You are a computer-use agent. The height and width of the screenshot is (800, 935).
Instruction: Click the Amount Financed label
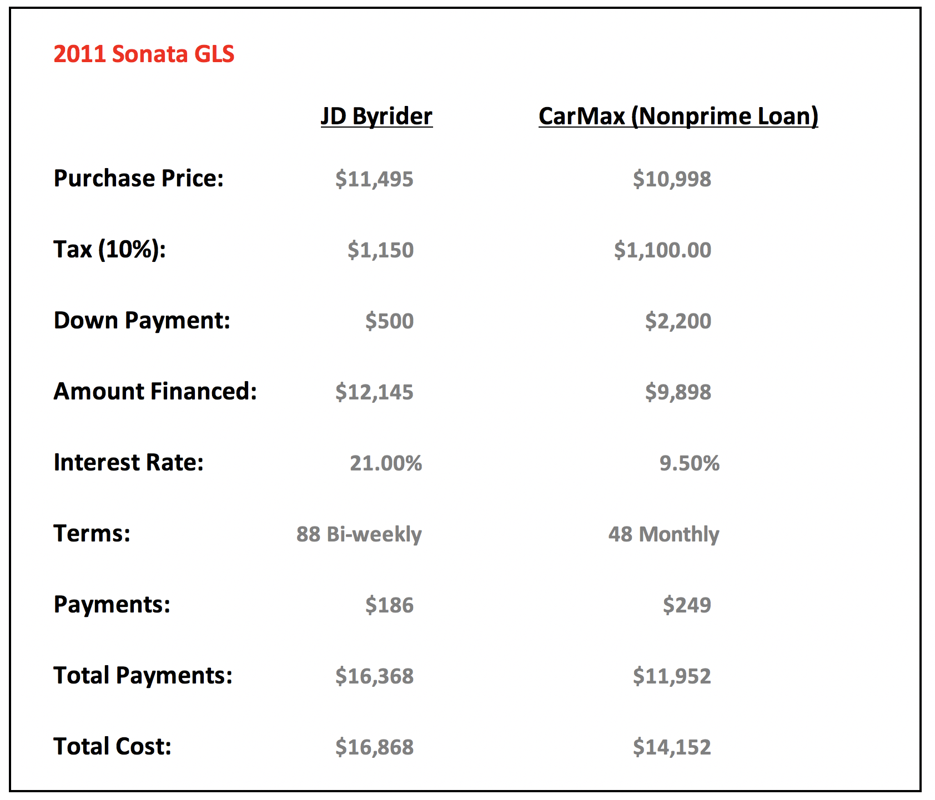tap(155, 392)
